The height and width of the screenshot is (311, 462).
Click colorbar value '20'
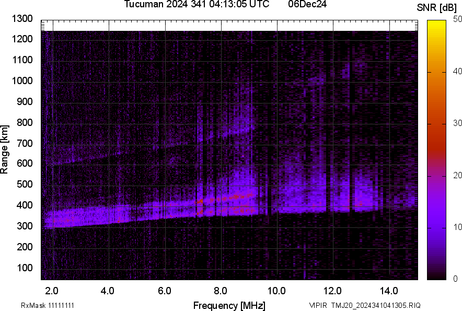click(457, 176)
